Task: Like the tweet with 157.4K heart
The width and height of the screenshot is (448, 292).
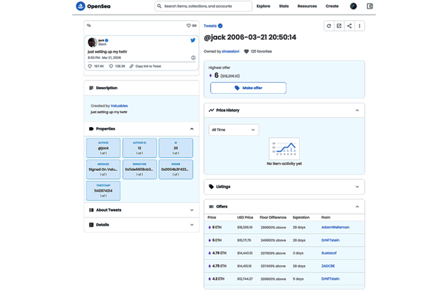Action: point(90,66)
